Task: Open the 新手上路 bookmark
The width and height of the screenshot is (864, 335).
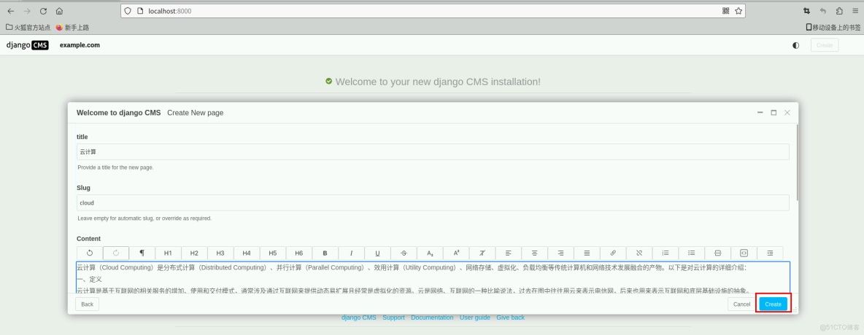Action: tap(72, 27)
